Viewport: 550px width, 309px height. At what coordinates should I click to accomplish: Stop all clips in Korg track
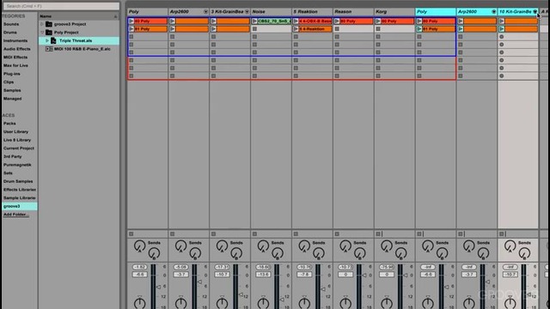tap(378, 233)
